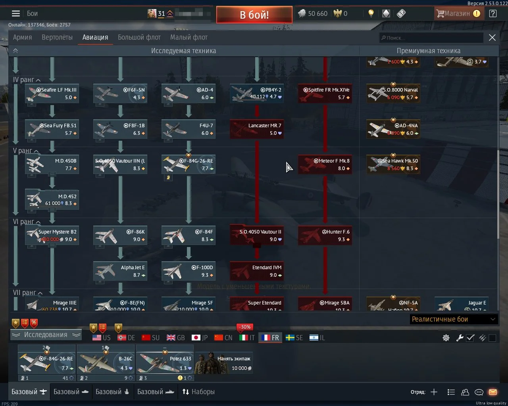Open the orange mail envelope icon
The image size is (508, 406).
click(493, 392)
